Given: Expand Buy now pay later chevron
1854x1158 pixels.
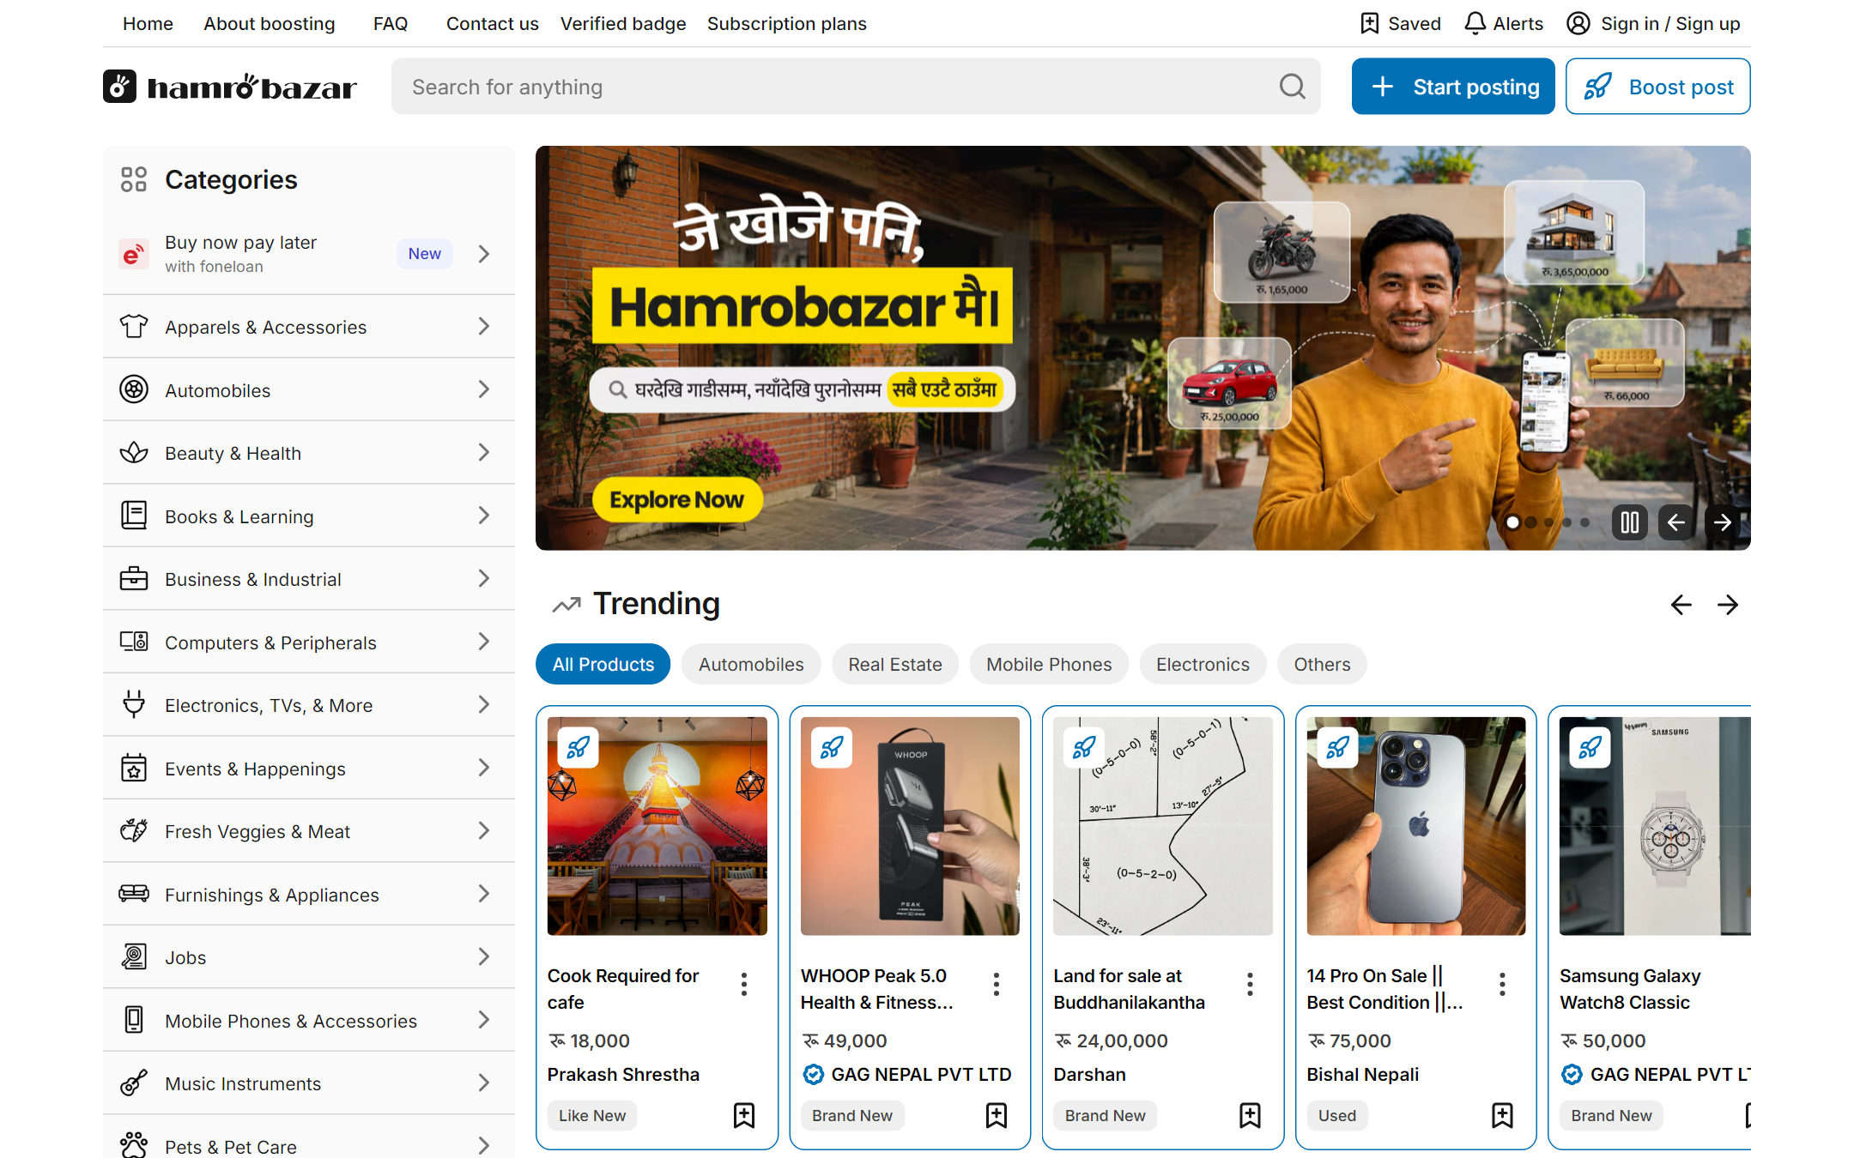Looking at the screenshot, I should pos(484,254).
